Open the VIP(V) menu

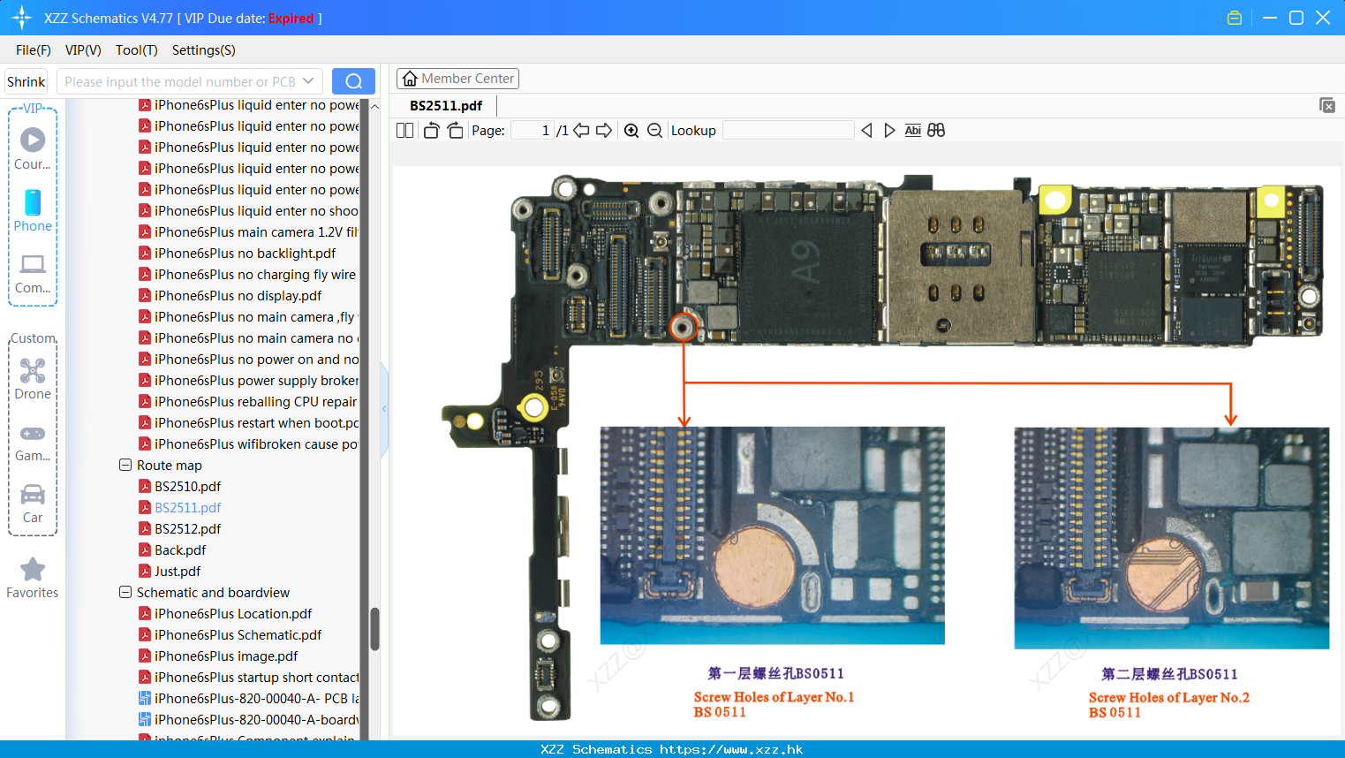pos(83,50)
